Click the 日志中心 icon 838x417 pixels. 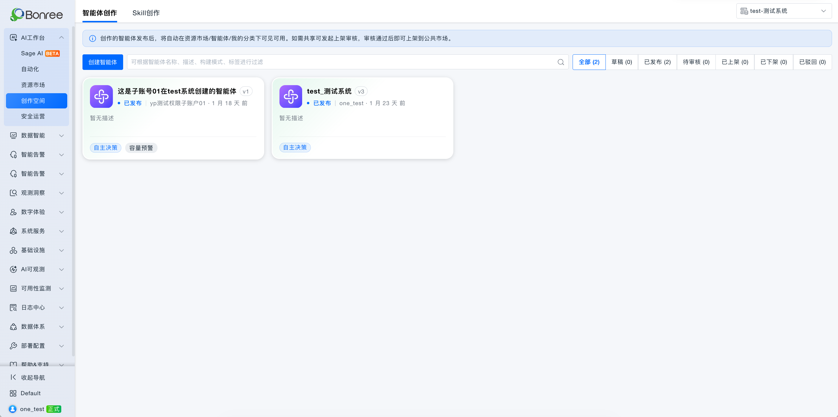[13, 308]
